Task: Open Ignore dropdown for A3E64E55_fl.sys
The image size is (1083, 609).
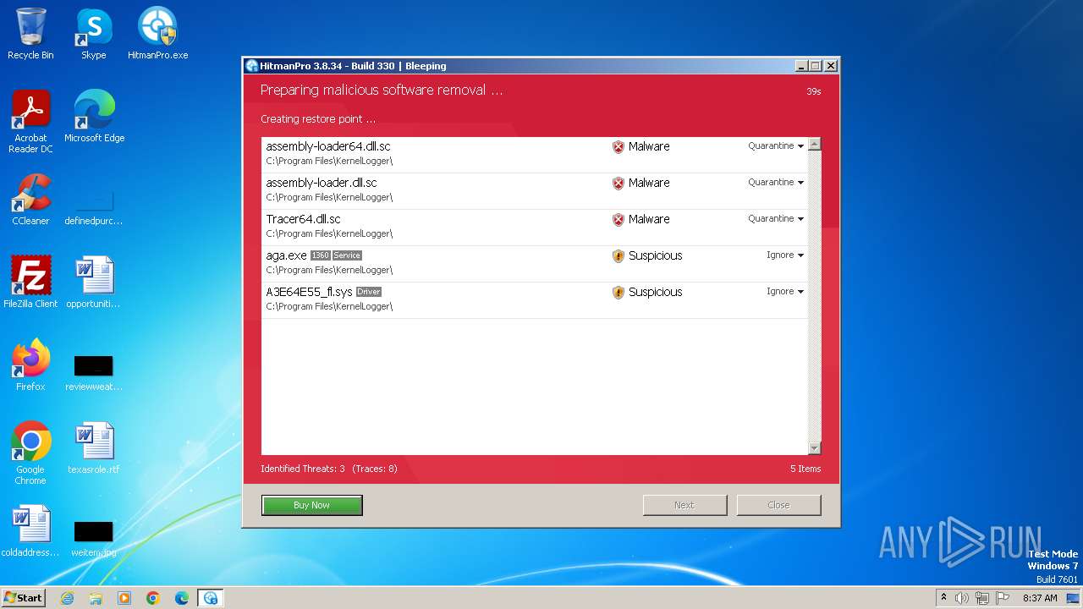Action: [x=785, y=292]
